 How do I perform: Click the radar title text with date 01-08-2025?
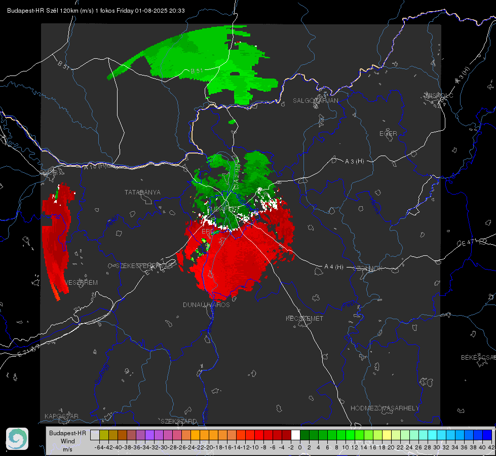[x=96, y=11]
